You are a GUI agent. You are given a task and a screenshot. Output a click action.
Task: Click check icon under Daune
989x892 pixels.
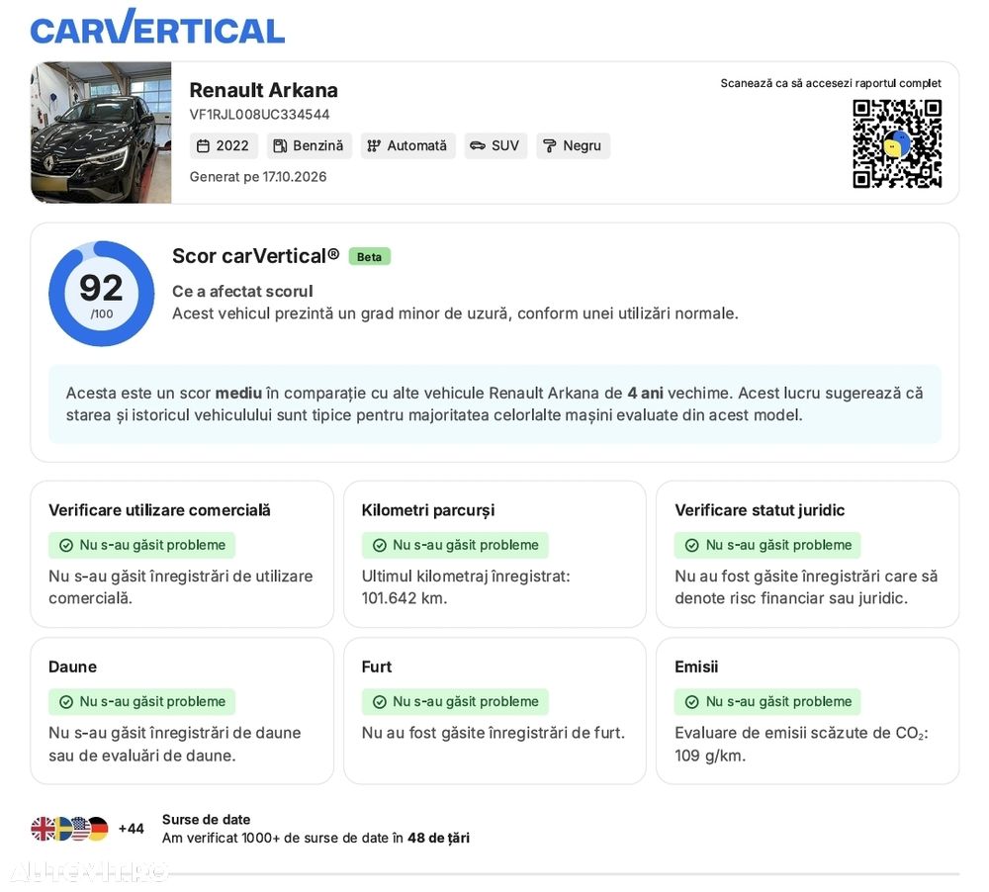[x=66, y=702]
